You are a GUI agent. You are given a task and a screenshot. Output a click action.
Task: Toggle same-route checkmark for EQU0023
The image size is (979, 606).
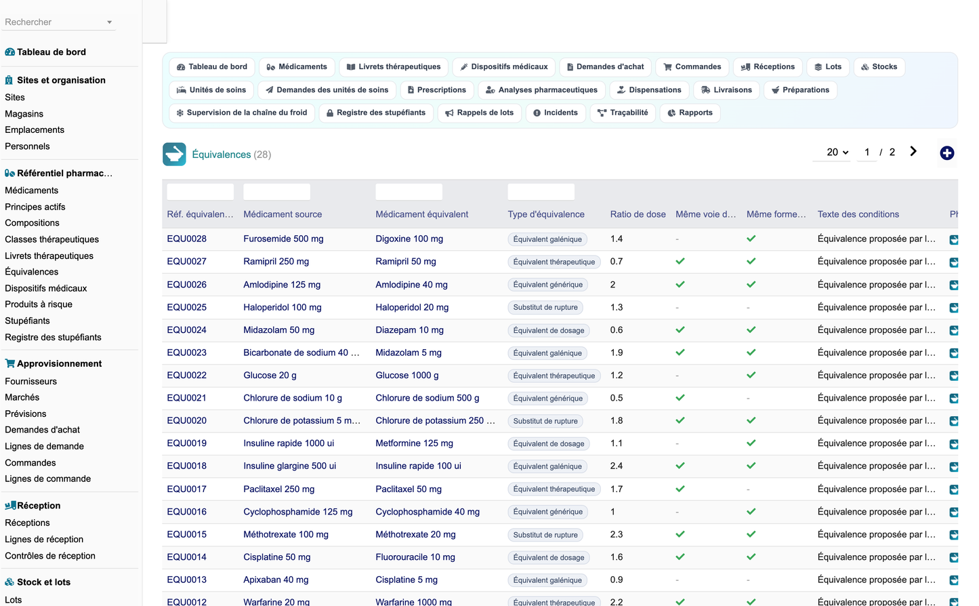pyautogui.click(x=680, y=352)
